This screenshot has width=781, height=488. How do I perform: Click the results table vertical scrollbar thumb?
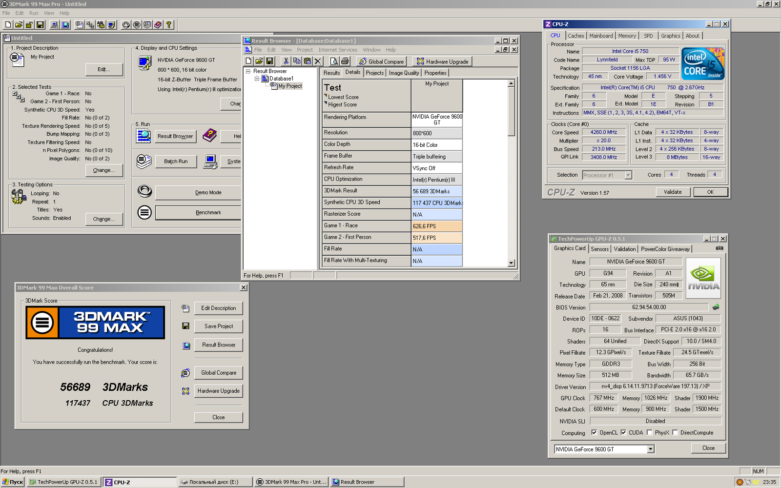pyautogui.click(x=511, y=111)
